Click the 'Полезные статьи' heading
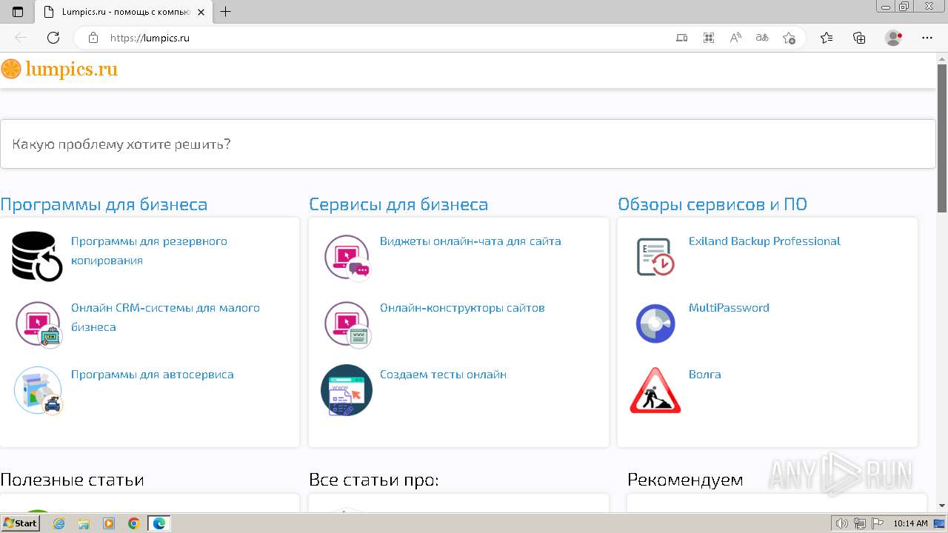 point(72,480)
